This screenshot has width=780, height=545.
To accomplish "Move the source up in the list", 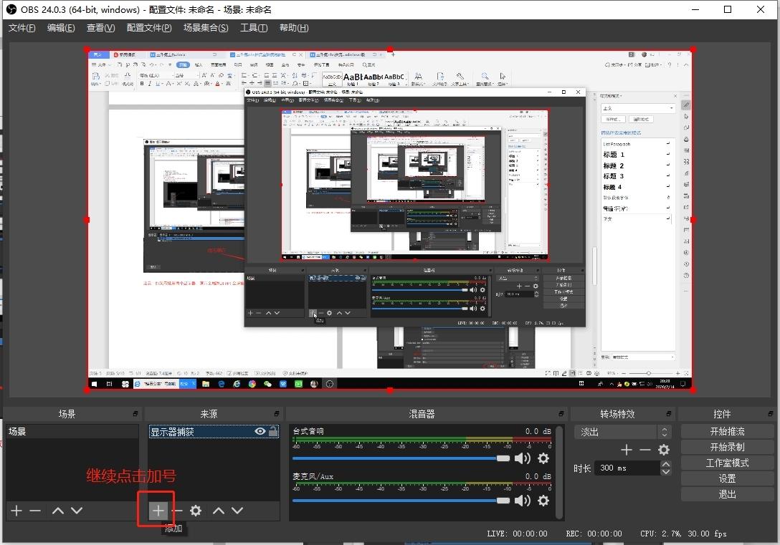I will click(219, 510).
